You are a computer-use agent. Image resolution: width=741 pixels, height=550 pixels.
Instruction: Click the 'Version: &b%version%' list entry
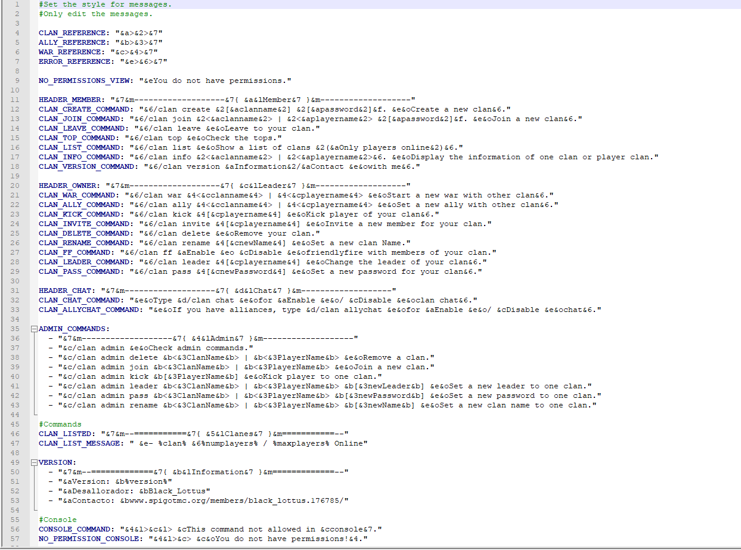click(x=115, y=481)
